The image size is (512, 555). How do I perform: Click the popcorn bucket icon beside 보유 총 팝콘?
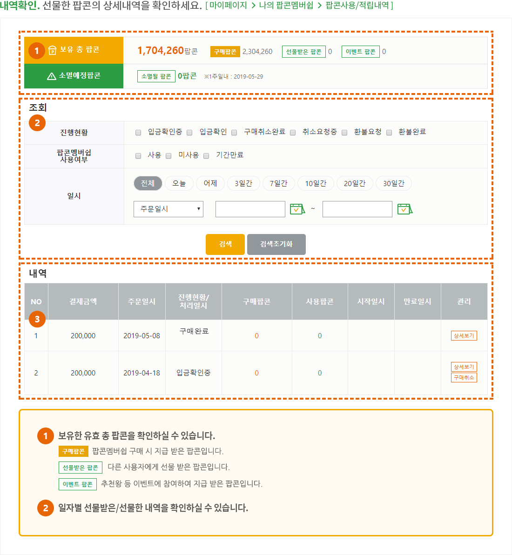(52, 50)
